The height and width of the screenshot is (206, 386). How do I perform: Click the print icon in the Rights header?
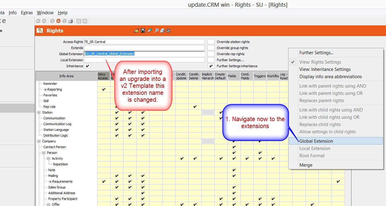[x=162, y=31]
